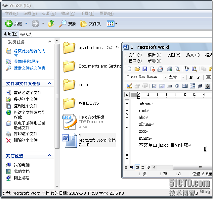Open My Computer link in Other Places

(x=21, y=165)
